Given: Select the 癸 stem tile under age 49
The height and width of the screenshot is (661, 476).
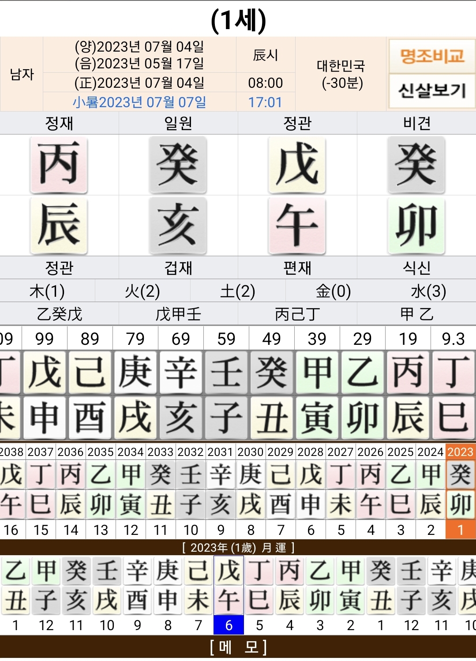Looking at the screenshot, I should click(271, 373).
